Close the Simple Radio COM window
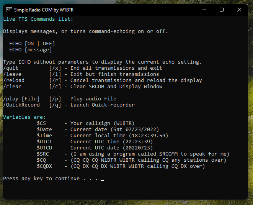 (239, 10)
